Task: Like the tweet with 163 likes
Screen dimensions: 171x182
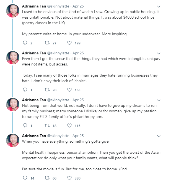Action: tap(70, 90)
